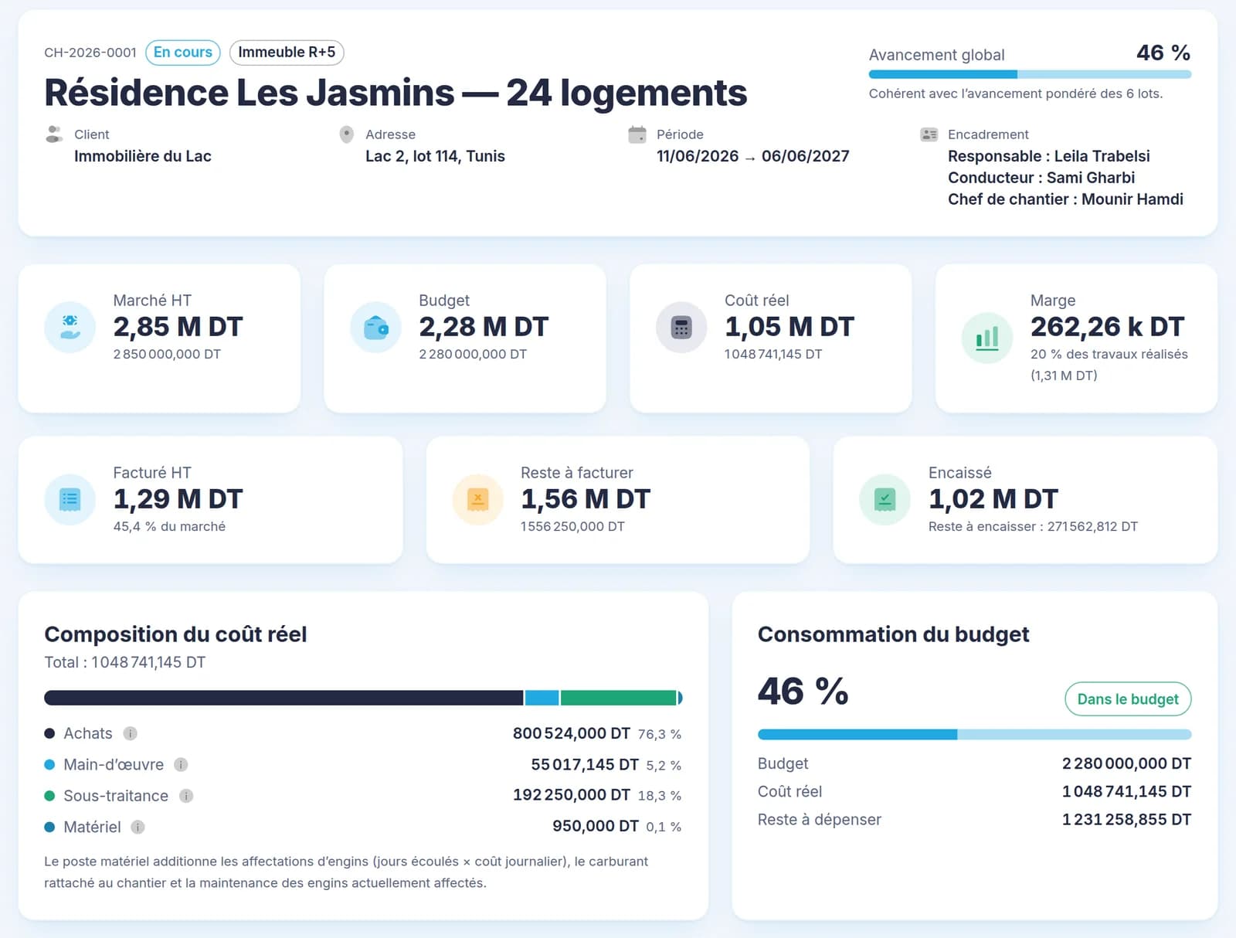
Task: Click 45,4 % du marché under Facturé HT
Action: click(169, 526)
